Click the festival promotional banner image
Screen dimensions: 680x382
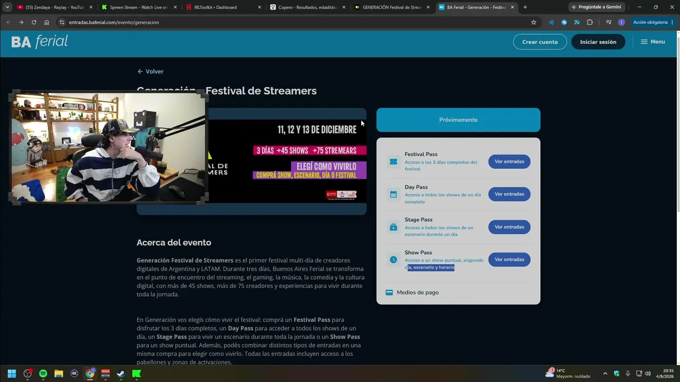tap(287, 161)
